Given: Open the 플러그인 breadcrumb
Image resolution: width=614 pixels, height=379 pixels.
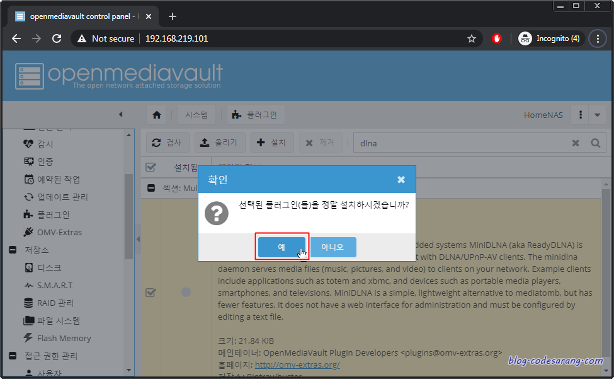Looking at the screenshot, I should point(255,115).
